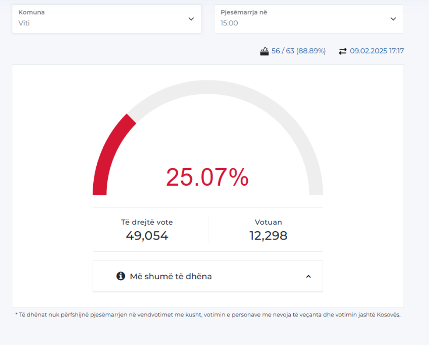Screen dimensions: 429x345
Task: Click the 56 / 63 (88.89%) counted link
Action: click(x=299, y=51)
